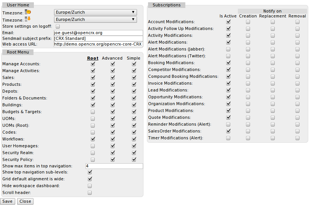
Task: Disable Grid default alignment is wide
Action: click(90, 179)
